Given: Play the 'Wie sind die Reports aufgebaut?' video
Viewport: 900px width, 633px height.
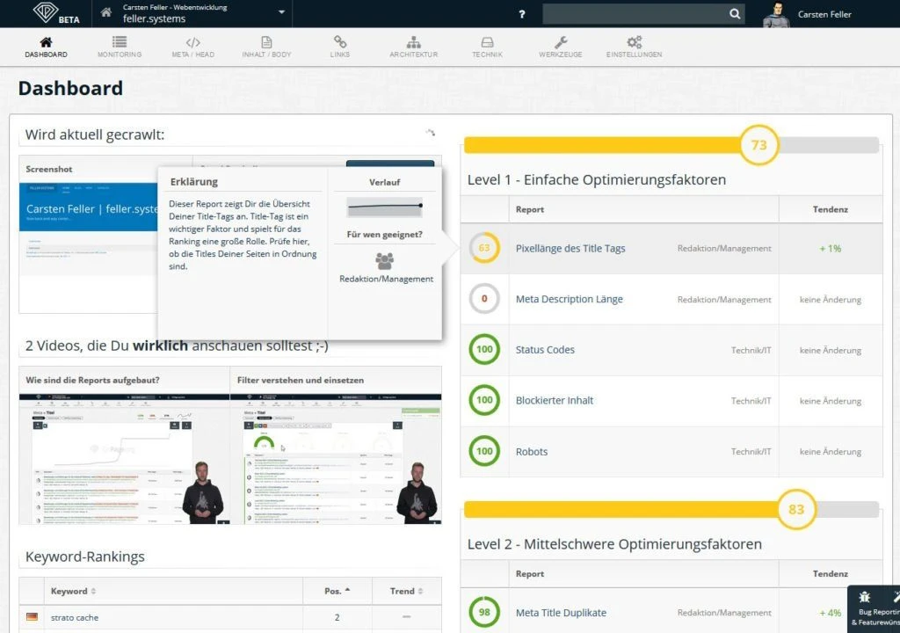Looking at the screenshot, I should coord(124,459).
